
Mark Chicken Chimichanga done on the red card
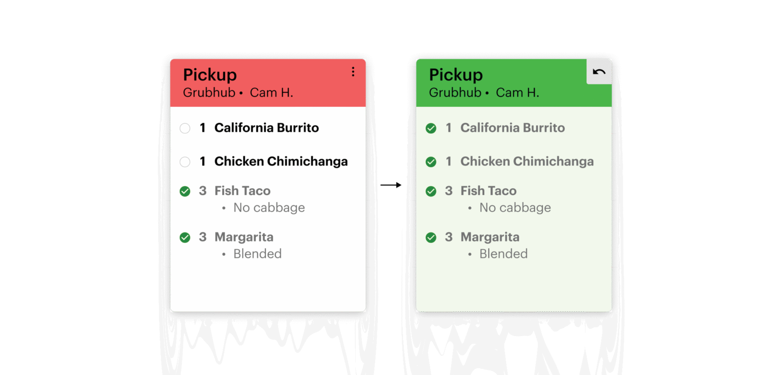click(185, 162)
